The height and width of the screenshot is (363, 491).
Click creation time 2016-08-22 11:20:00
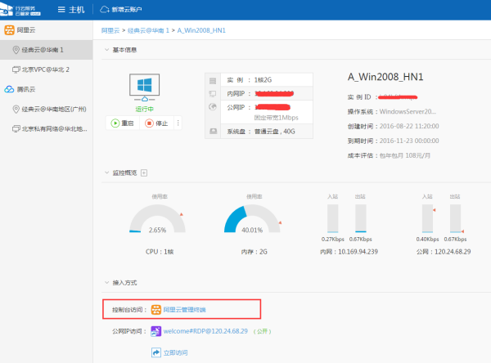(x=409, y=126)
